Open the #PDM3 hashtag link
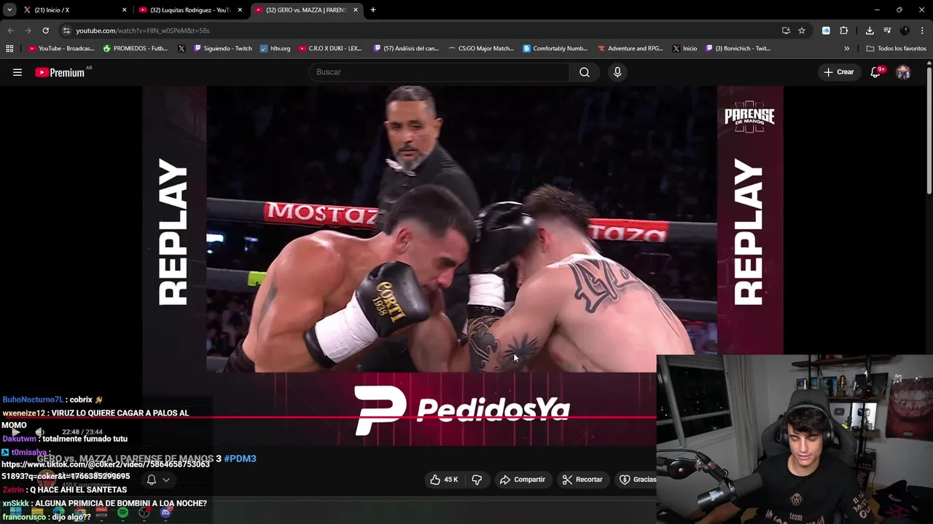Viewport: 933px width, 524px height. click(240, 458)
